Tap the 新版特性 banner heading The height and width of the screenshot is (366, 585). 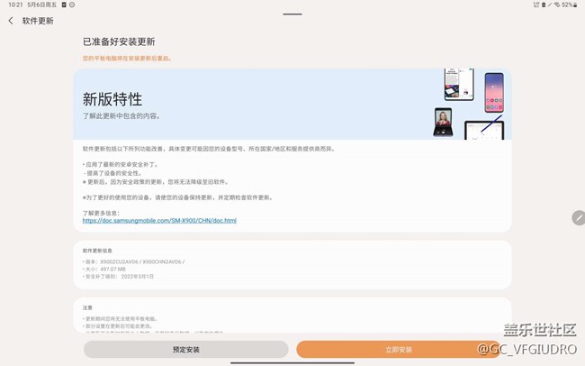(x=112, y=98)
